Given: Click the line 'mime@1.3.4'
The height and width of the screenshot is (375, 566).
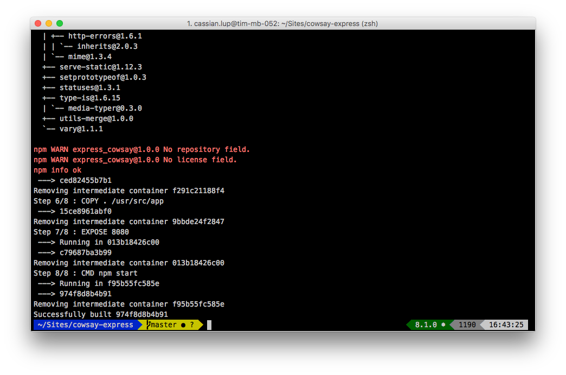Looking at the screenshot, I should click(90, 57).
